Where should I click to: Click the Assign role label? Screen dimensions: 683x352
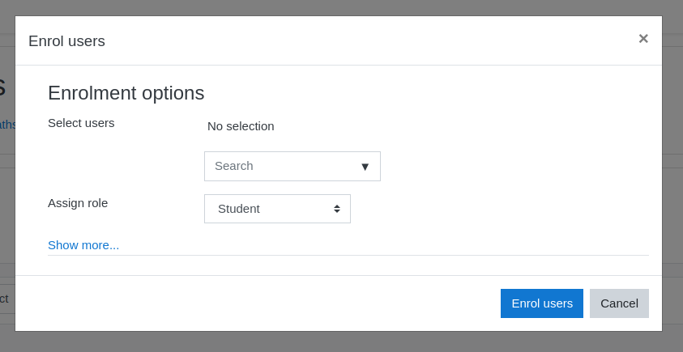click(78, 203)
